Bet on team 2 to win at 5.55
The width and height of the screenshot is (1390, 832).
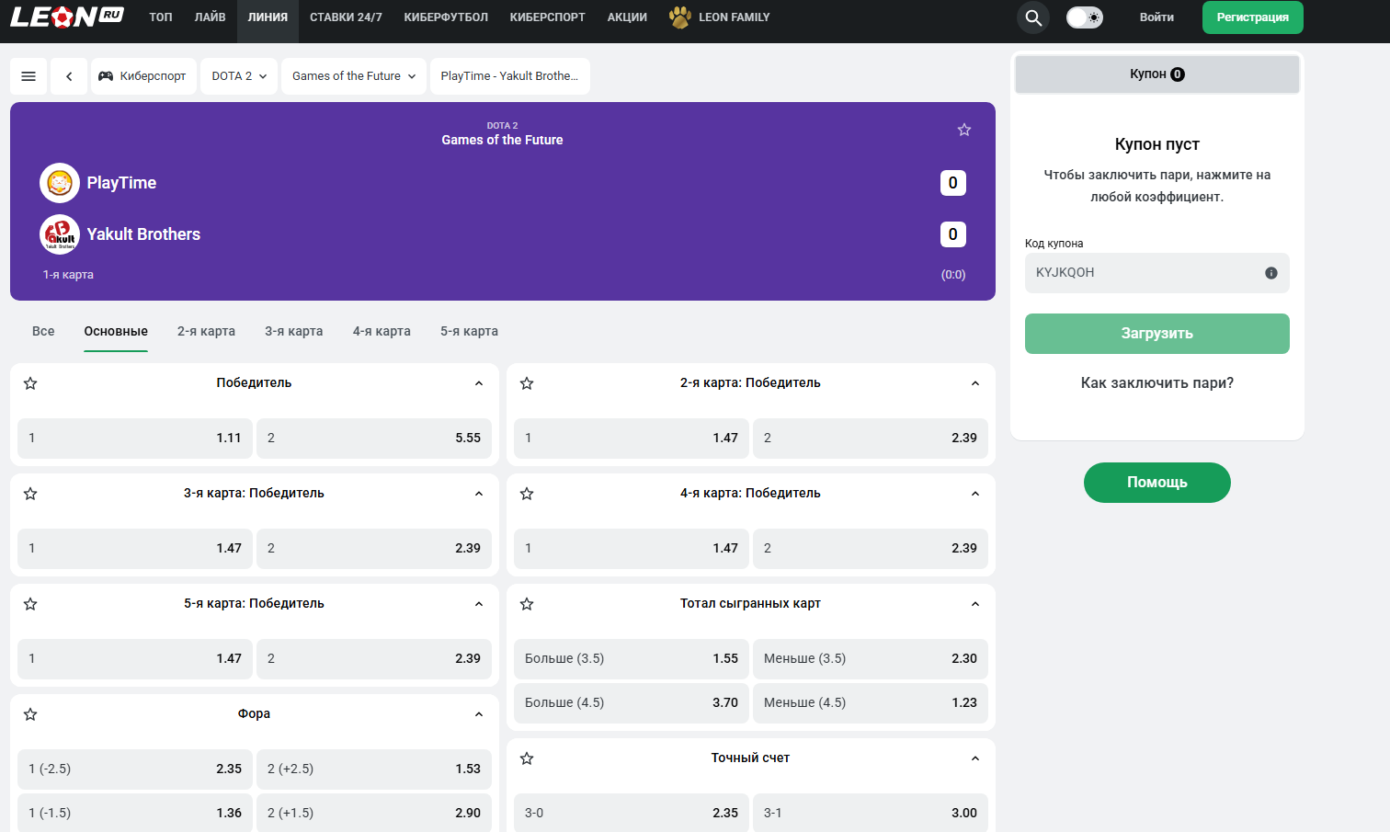(x=374, y=439)
